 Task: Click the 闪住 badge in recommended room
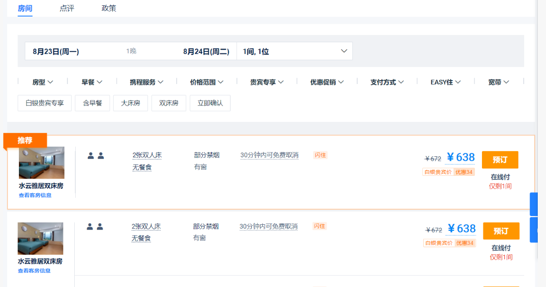click(320, 155)
